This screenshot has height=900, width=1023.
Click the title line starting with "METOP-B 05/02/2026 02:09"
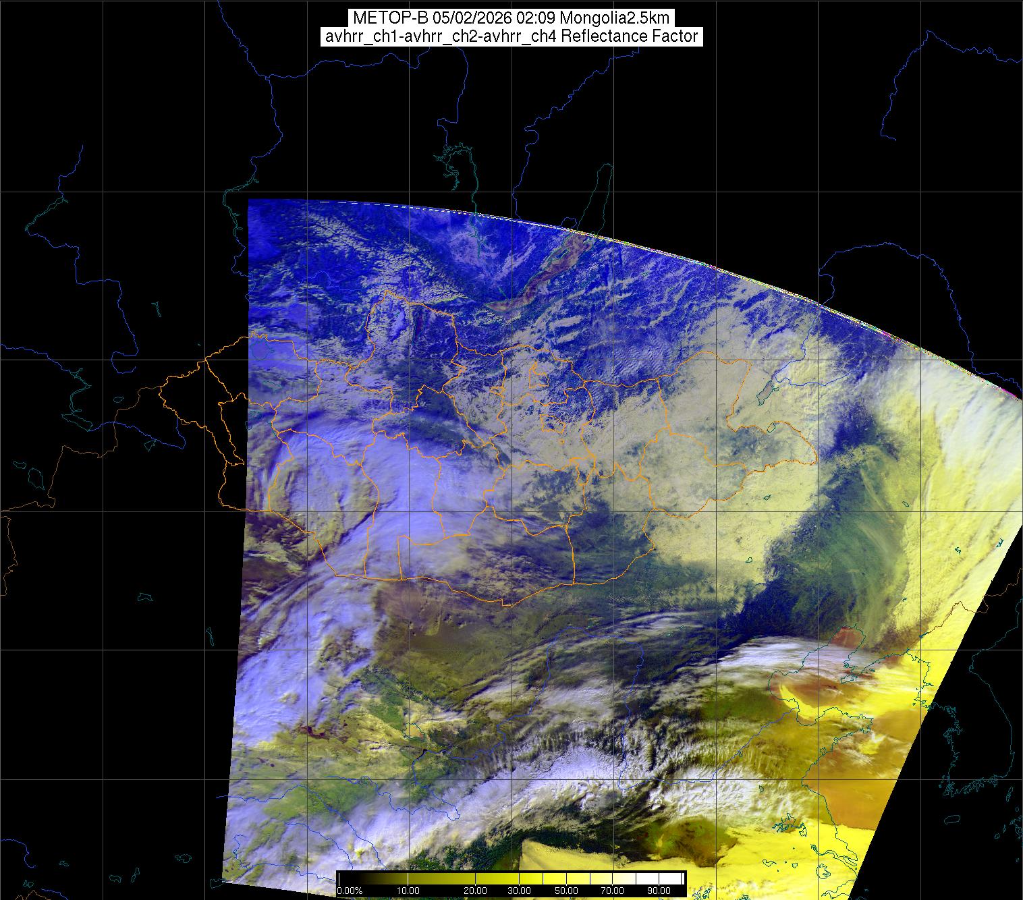511,18
